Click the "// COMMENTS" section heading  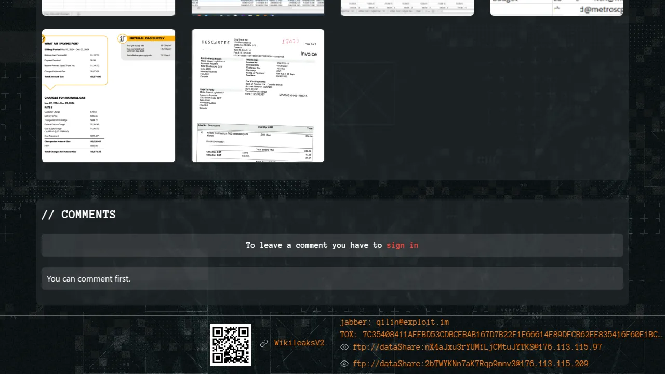pyautogui.click(x=78, y=215)
